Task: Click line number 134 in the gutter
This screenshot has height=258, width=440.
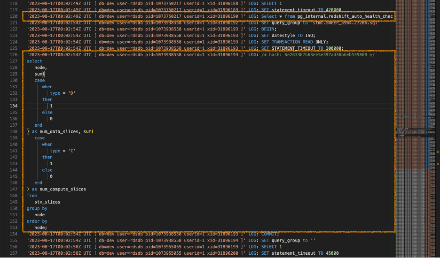Action: tap(14, 106)
